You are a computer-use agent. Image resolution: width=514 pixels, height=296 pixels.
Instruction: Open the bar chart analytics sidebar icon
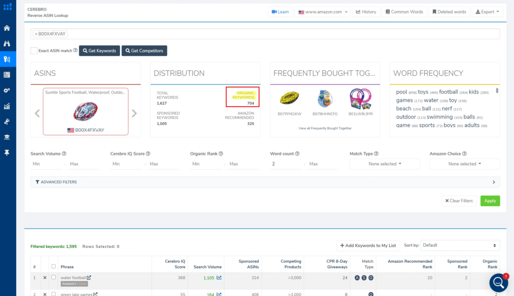point(7,106)
